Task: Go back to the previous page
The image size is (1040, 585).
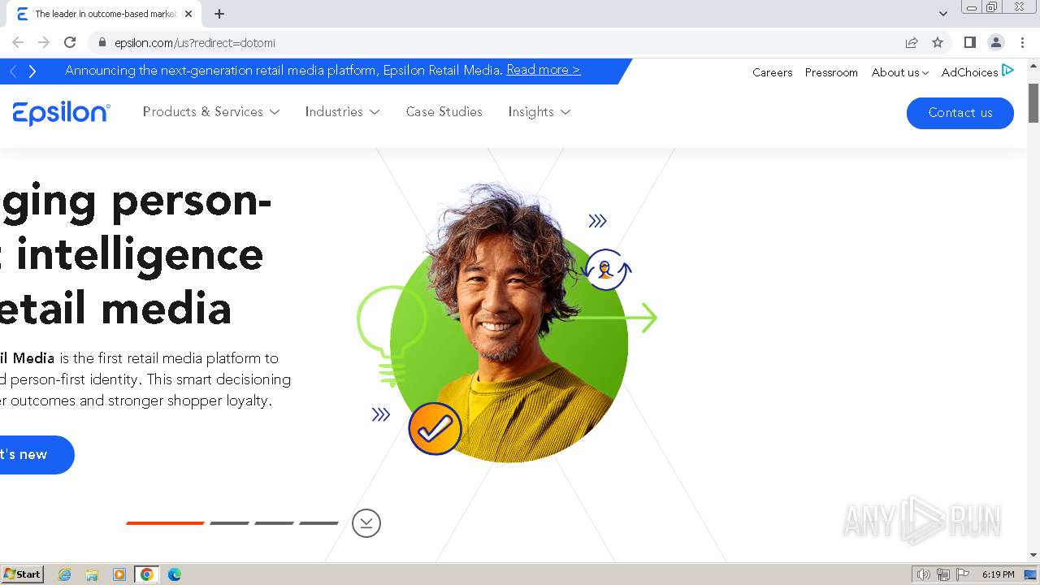Action: point(18,42)
